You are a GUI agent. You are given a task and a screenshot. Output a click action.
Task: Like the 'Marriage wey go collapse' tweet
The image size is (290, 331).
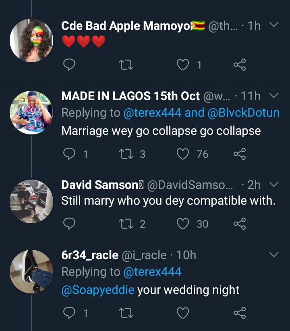(x=183, y=154)
